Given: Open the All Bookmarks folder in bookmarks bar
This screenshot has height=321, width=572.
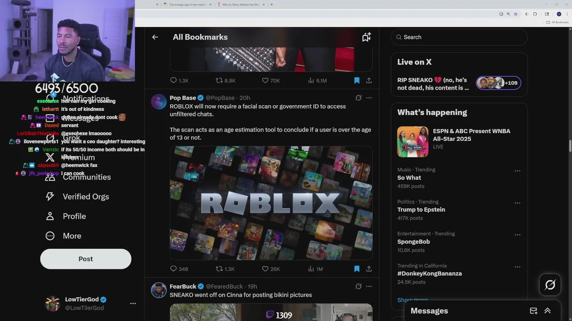Looking at the screenshot, I should pyautogui.click(x=557, y=22).
